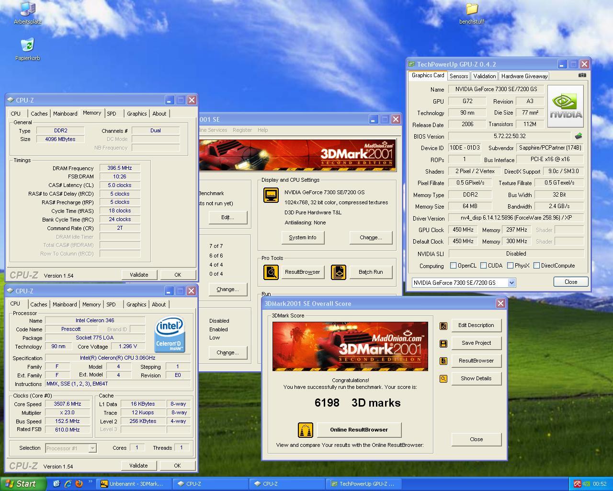Open the Start menu
The width and height of the screenshot is (613, 491).
click(x=23, y=484)
